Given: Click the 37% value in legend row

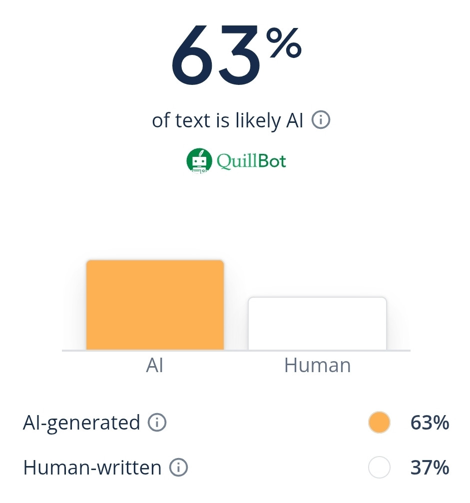Looking at the screenshot, I should (430, 468).
